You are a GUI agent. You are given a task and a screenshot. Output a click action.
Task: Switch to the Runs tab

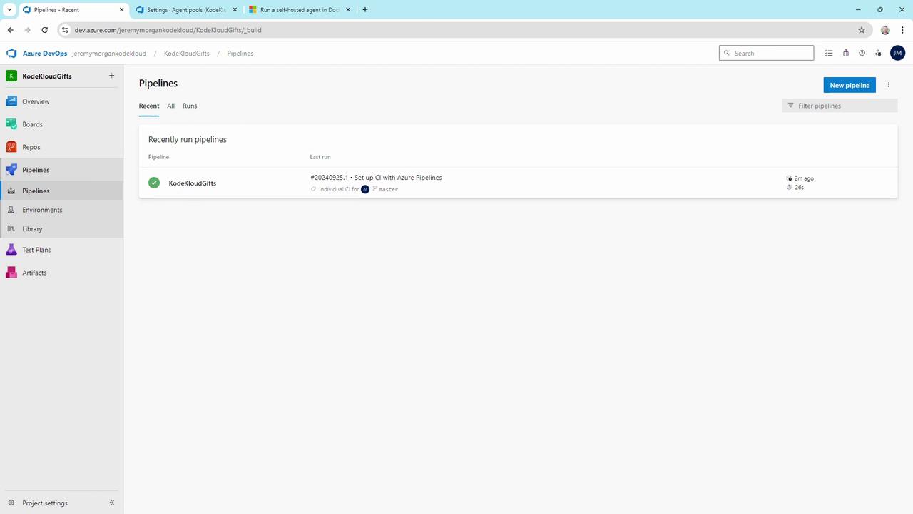[190, 106]
